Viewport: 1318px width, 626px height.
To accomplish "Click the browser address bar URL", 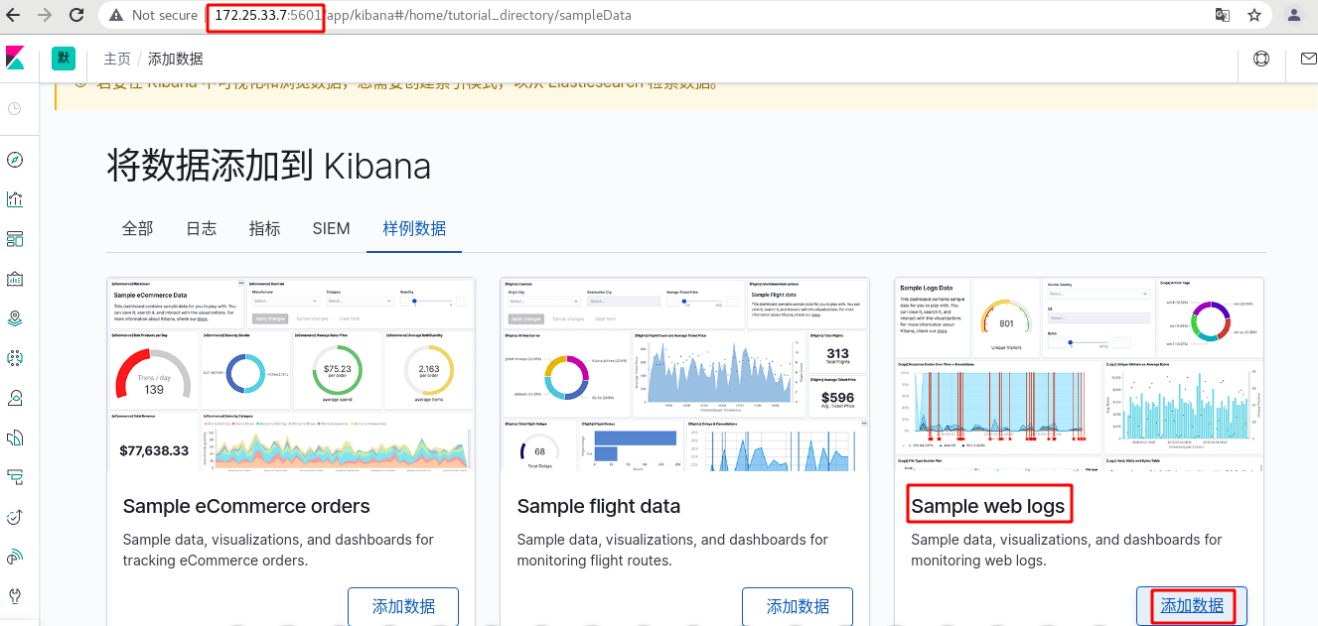I will [422, 15].
